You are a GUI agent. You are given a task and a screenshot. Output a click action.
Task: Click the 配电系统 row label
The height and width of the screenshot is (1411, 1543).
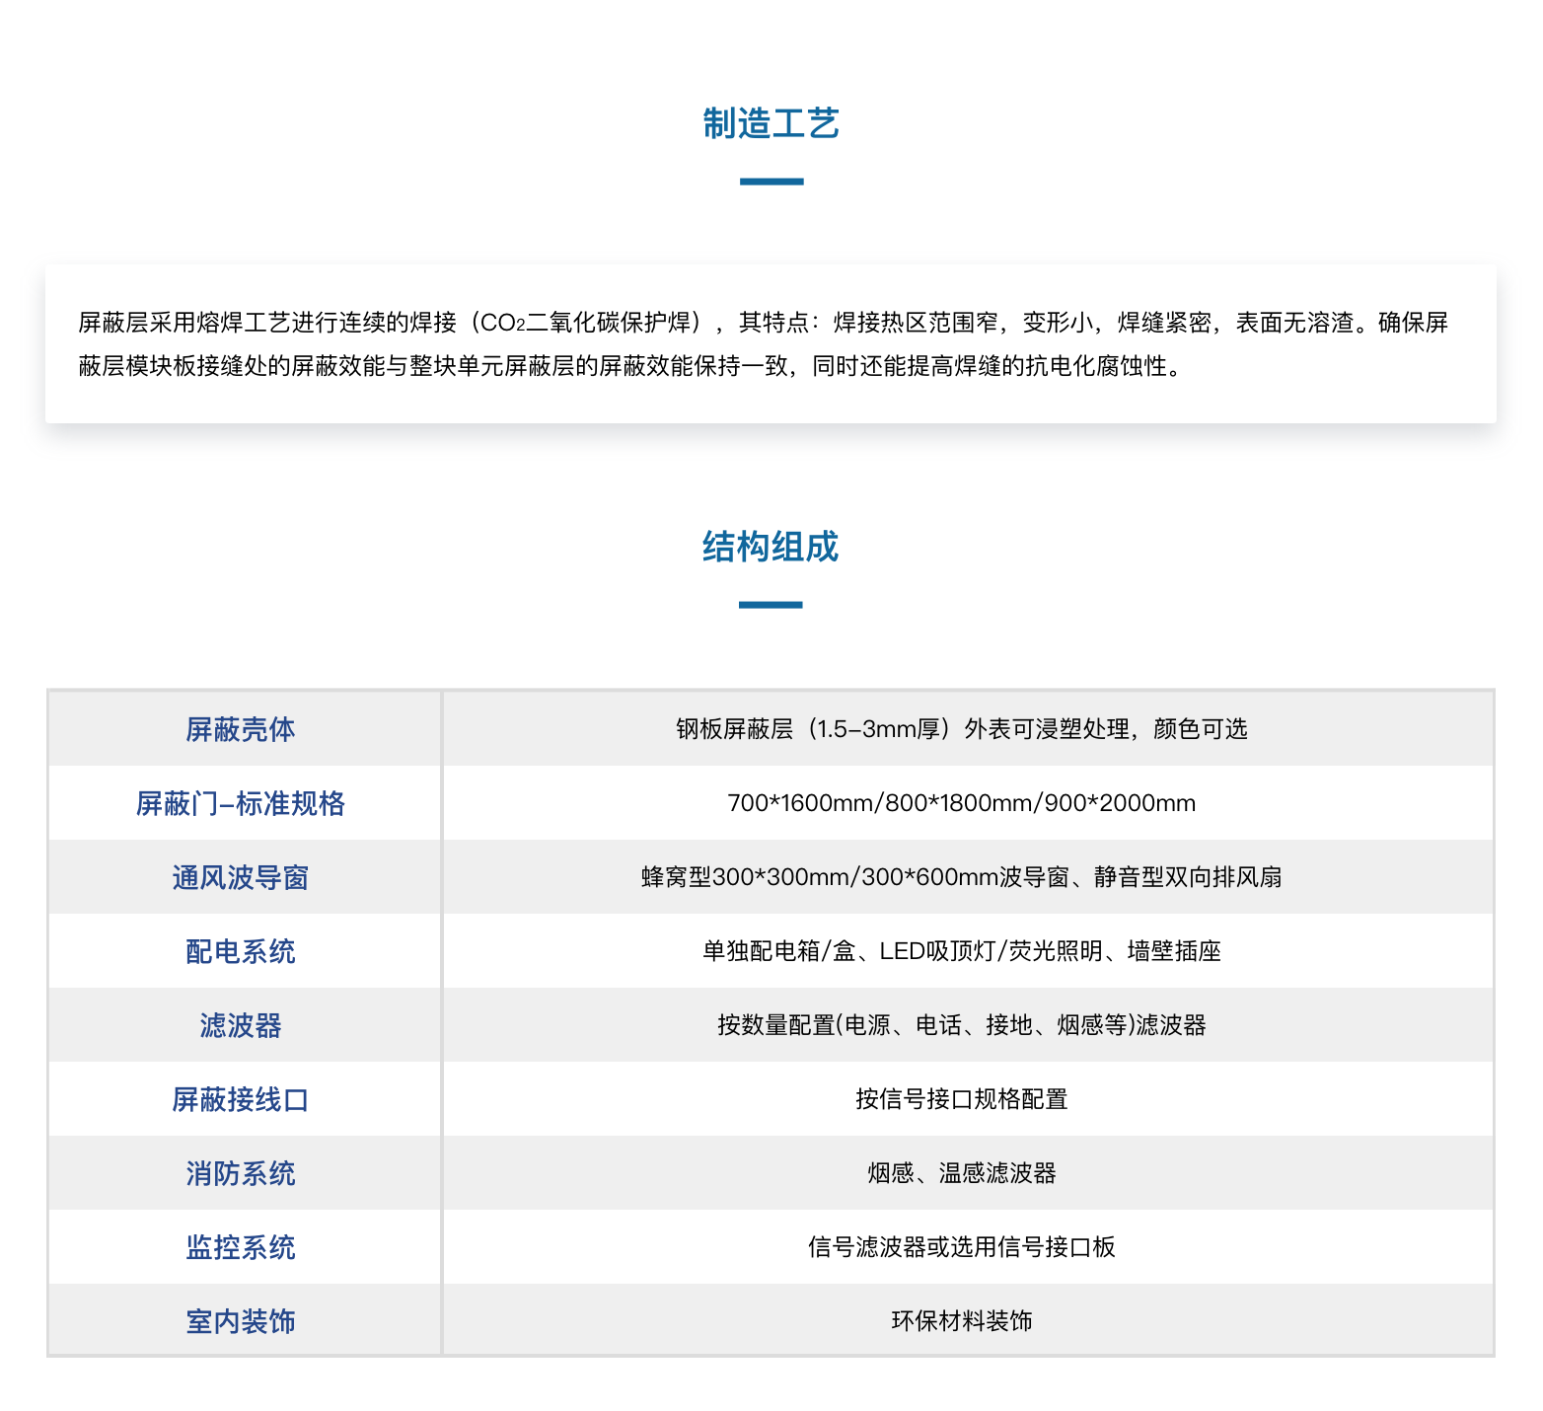click(240, 950)
